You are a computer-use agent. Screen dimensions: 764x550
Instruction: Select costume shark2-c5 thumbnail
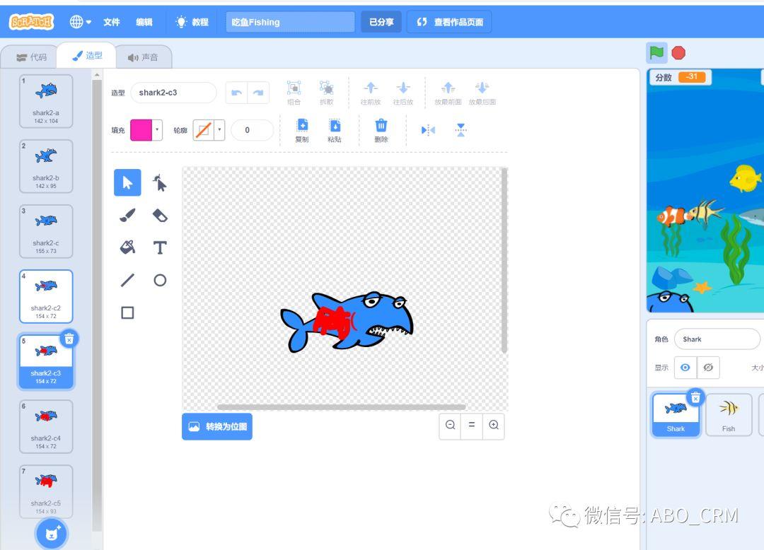coord(46,491)
